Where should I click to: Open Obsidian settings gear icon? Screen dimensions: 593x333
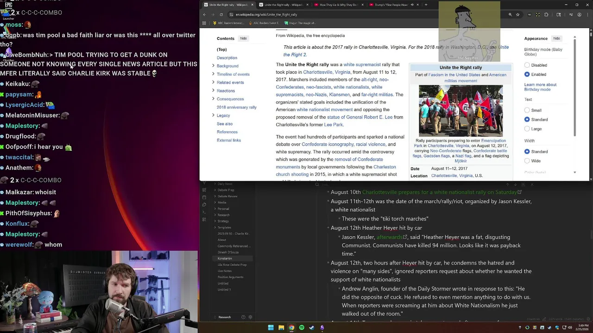[x=250, y=317]
